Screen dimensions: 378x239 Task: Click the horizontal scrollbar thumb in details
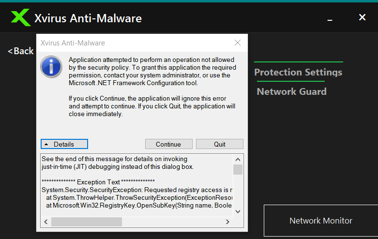[87, 222]
